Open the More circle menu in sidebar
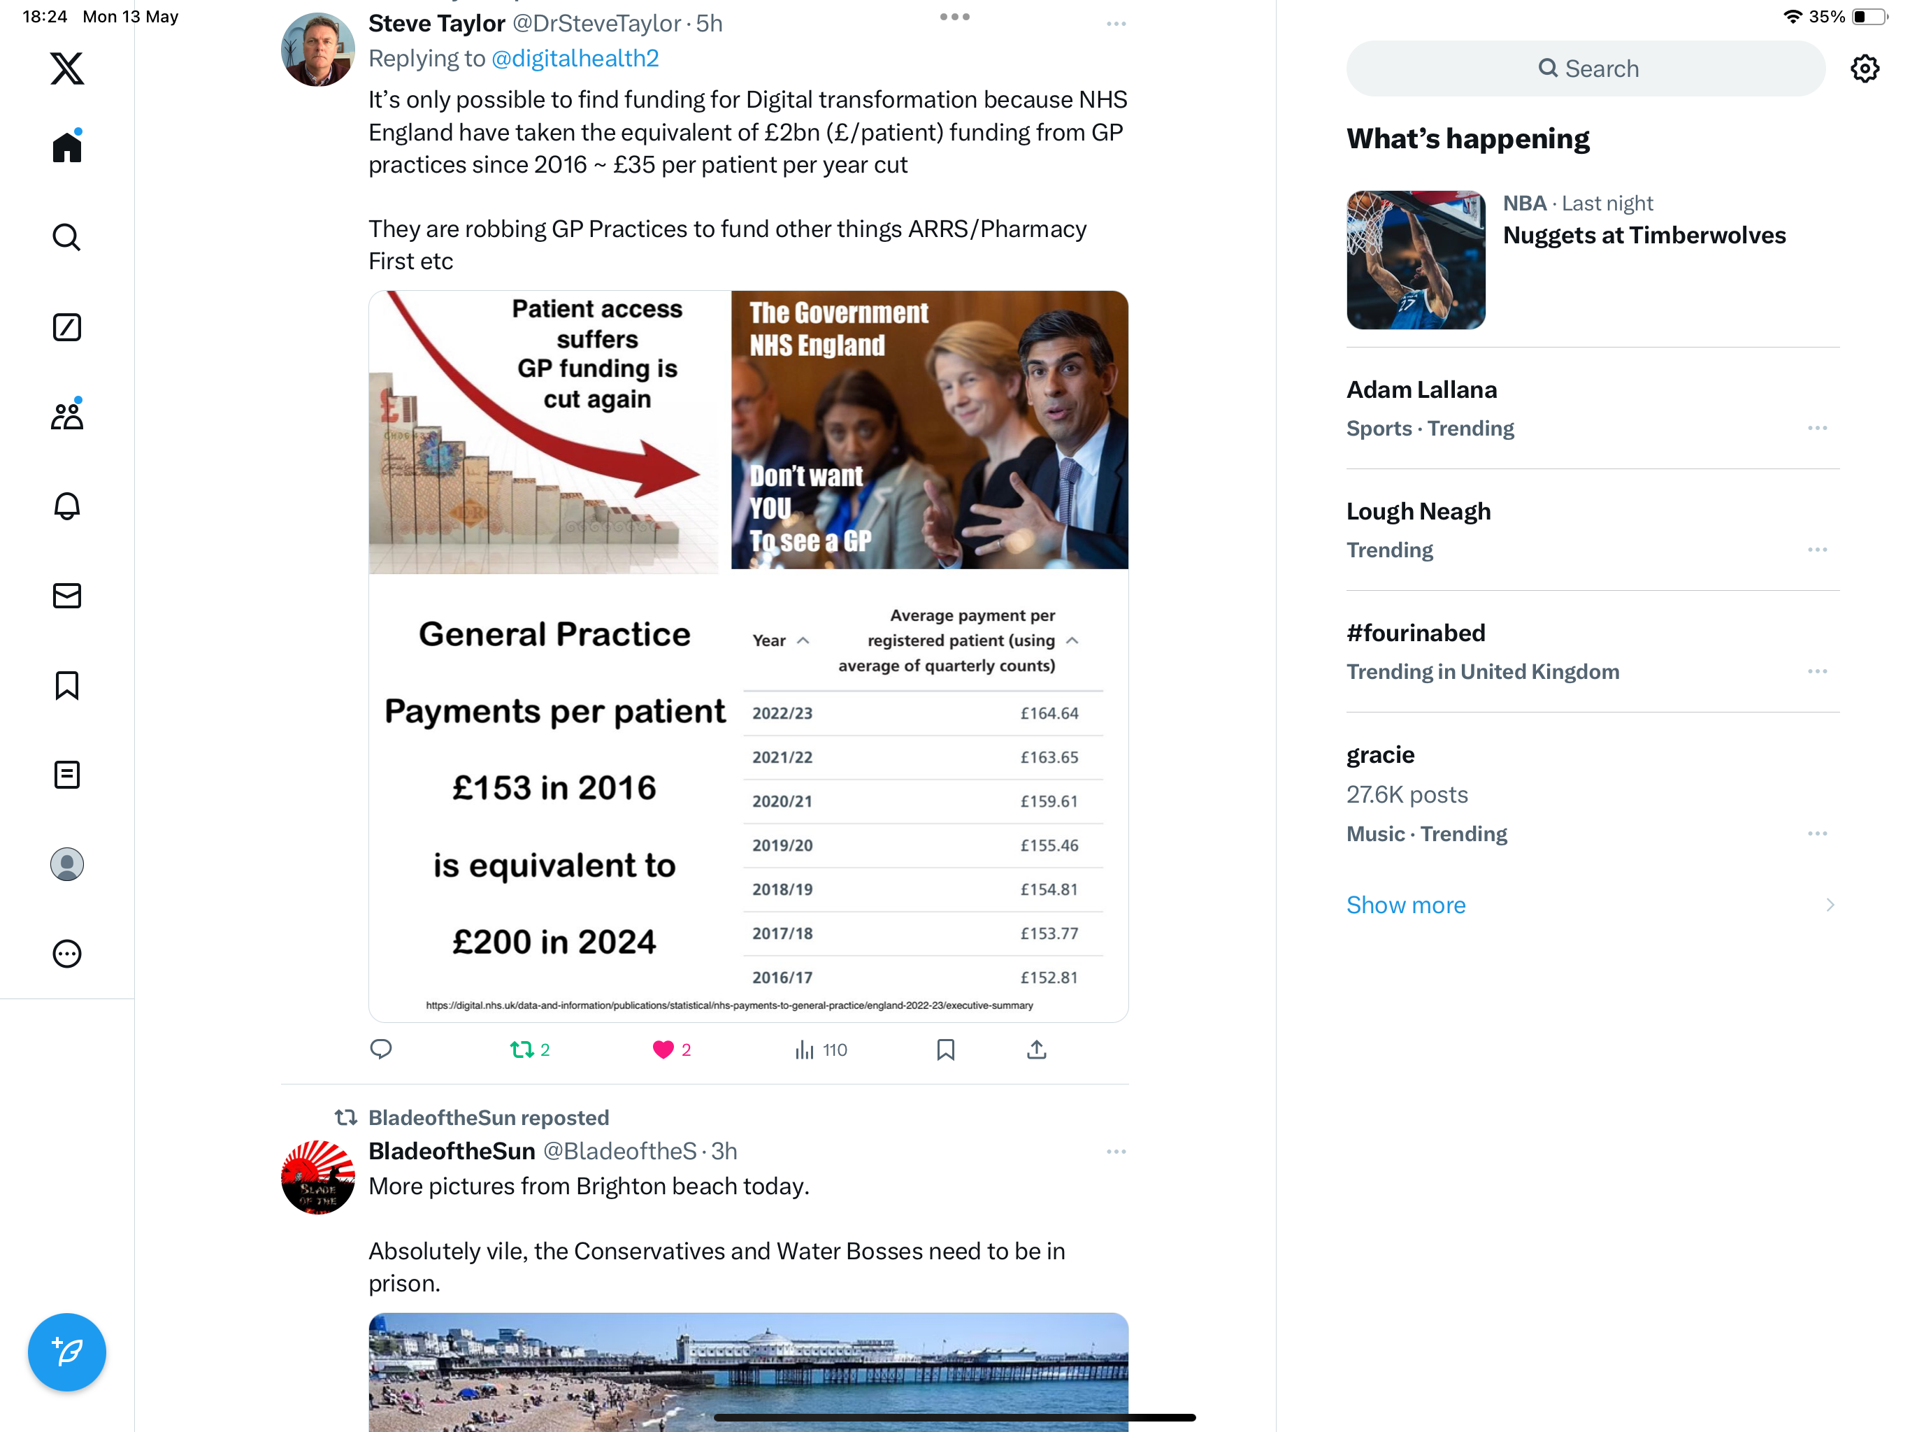 click(x=66, y=954)
